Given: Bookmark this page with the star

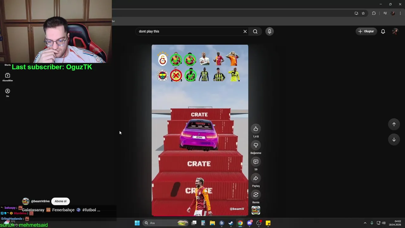Looking at the screenshot, I should tap(363, 13).
